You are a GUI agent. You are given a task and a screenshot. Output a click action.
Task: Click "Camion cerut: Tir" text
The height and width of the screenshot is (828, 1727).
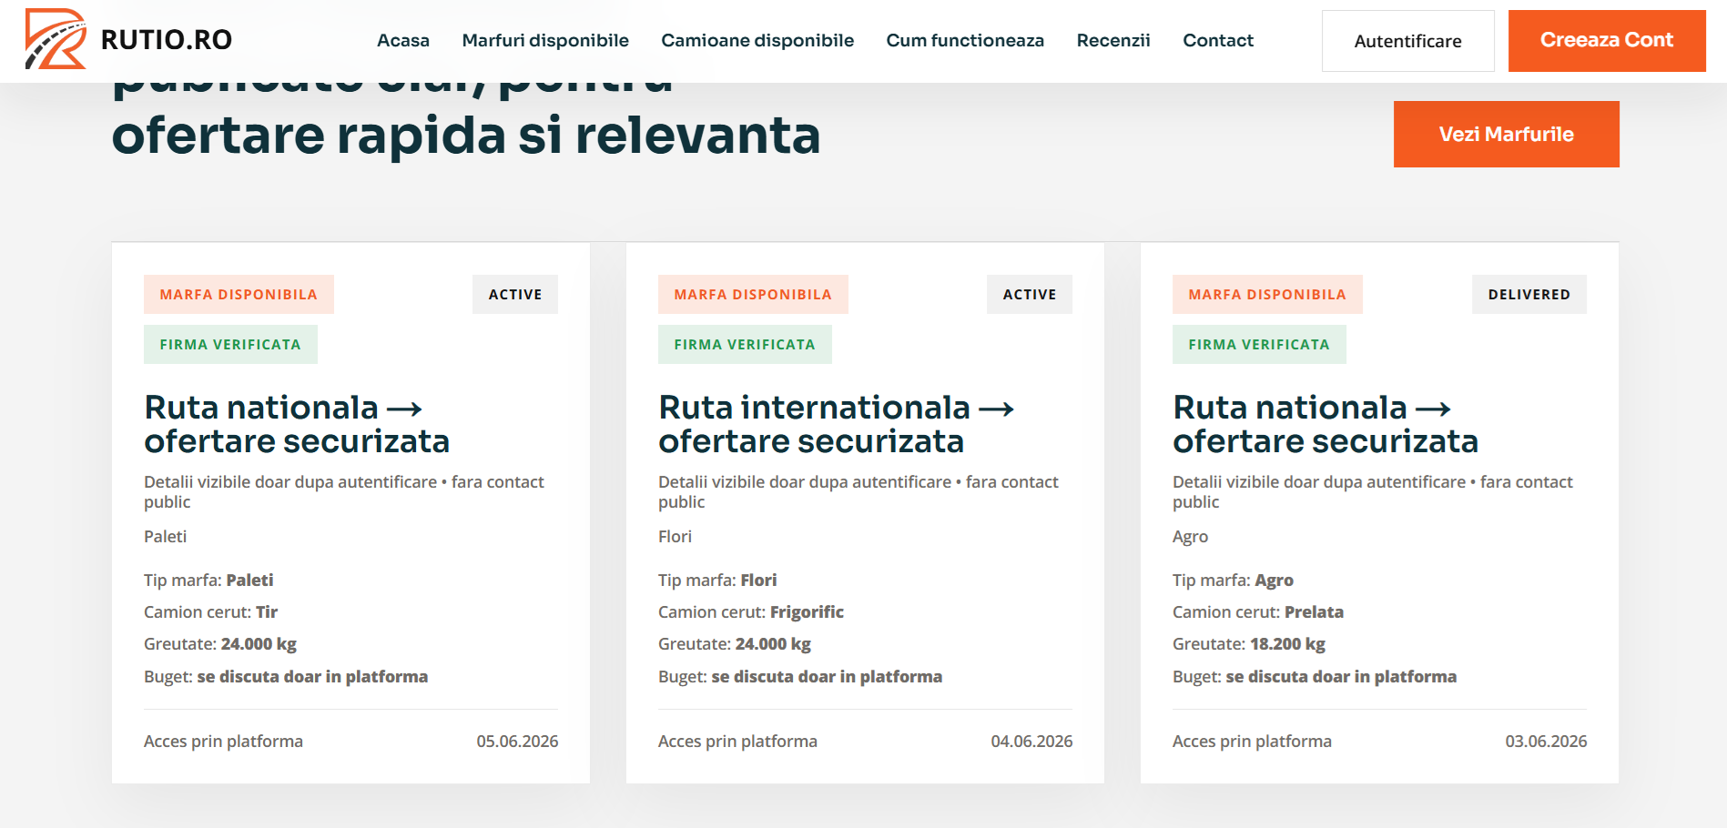click(x=210, y=611)
